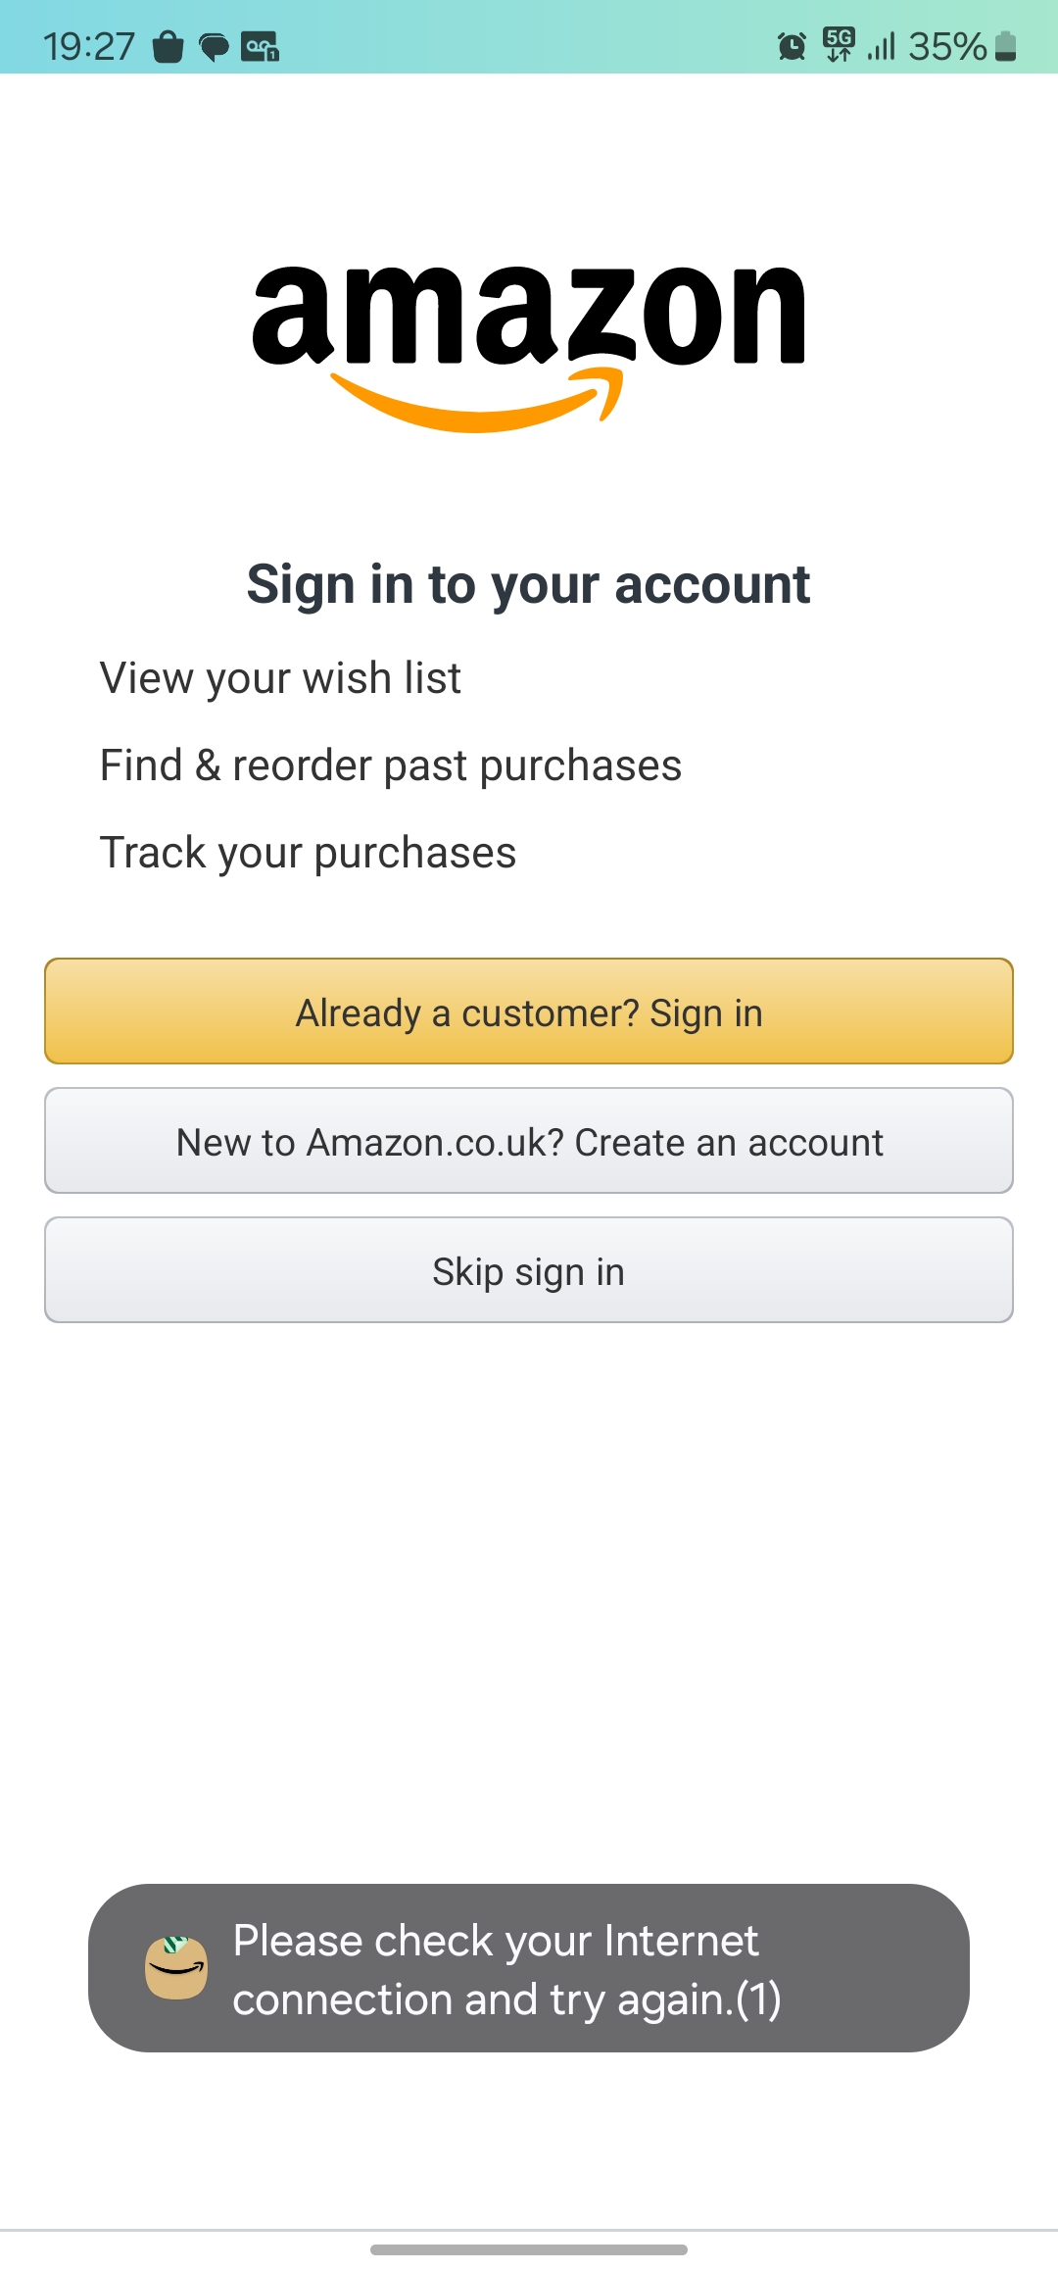Tap the Amazon app icon in toast
The width and height of the screenshot is (1058, 2270).
[x=176, y=1967]
